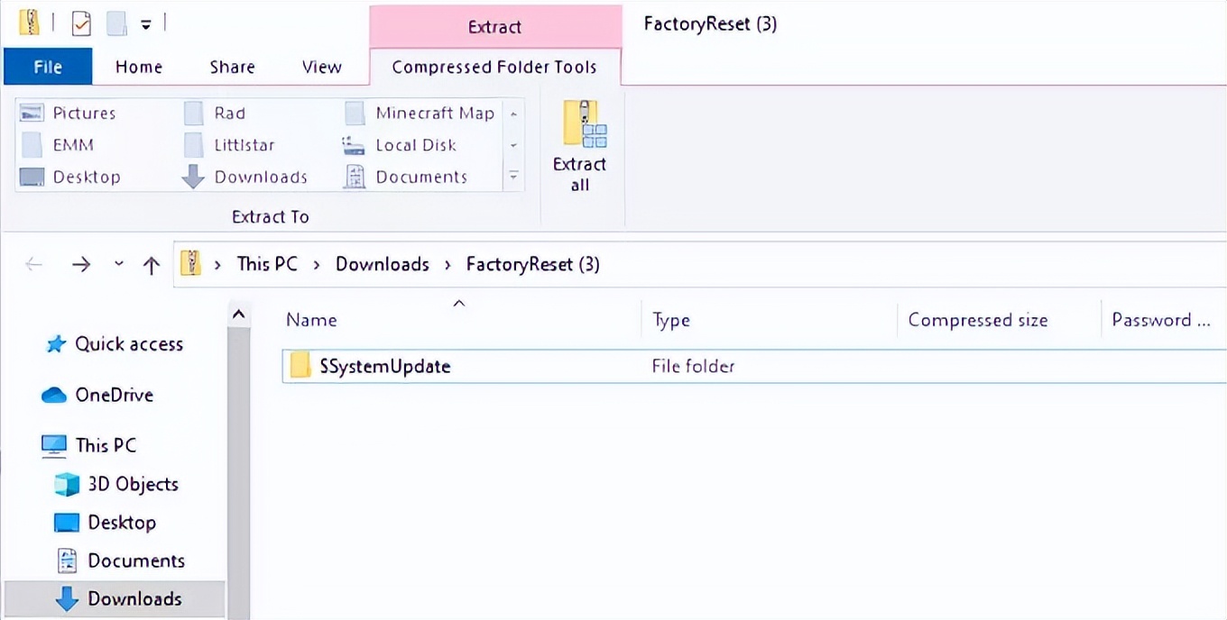This screenshot has width=1227, height=620.
Task: Open recent locations dropdown chevron
Action: (119, 265)
